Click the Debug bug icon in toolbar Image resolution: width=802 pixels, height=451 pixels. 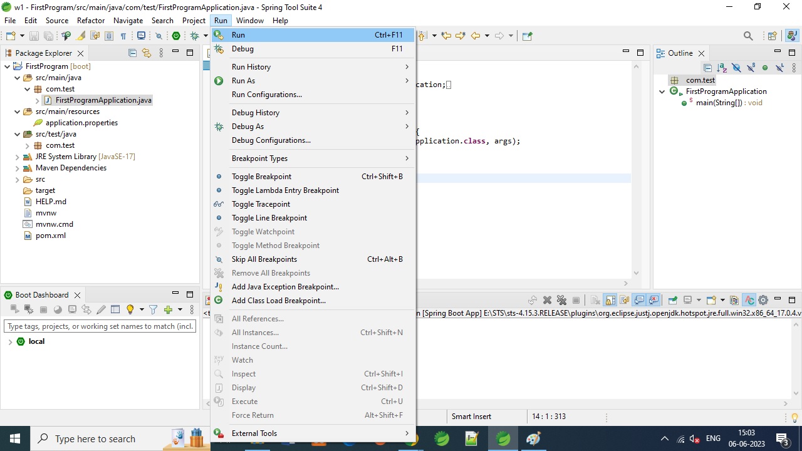point(194,36)
